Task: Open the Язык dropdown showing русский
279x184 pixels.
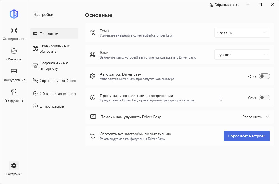Action: (242, 55)
